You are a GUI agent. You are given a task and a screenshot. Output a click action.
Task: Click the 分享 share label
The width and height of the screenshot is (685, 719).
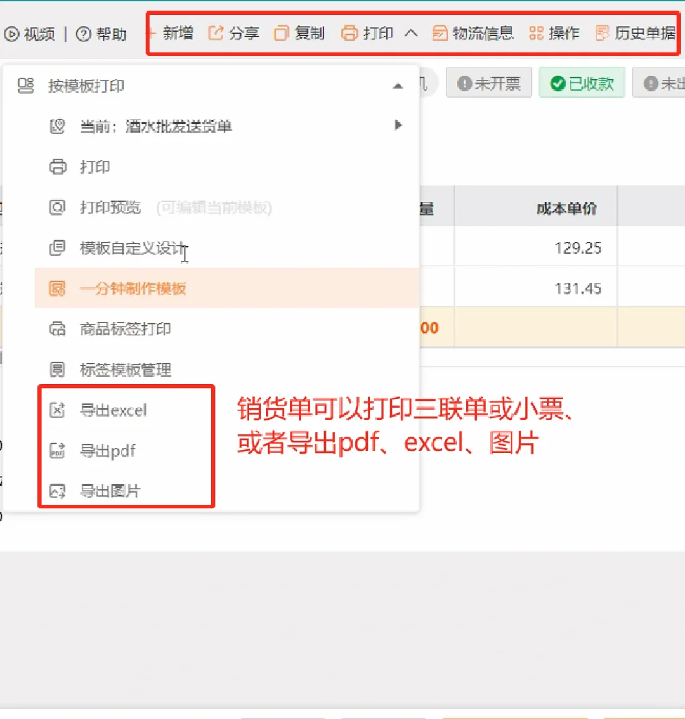coord(244,33)
